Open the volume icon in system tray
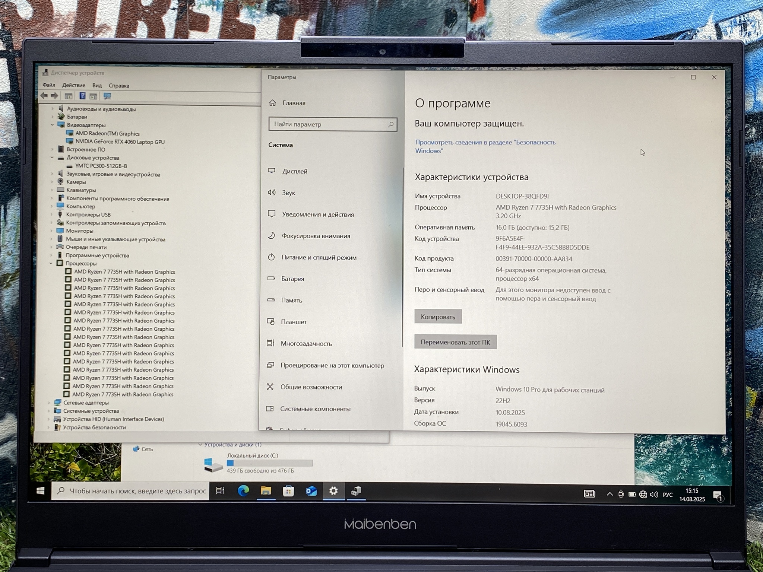This screenshot has height=572, width=763. 654,495
